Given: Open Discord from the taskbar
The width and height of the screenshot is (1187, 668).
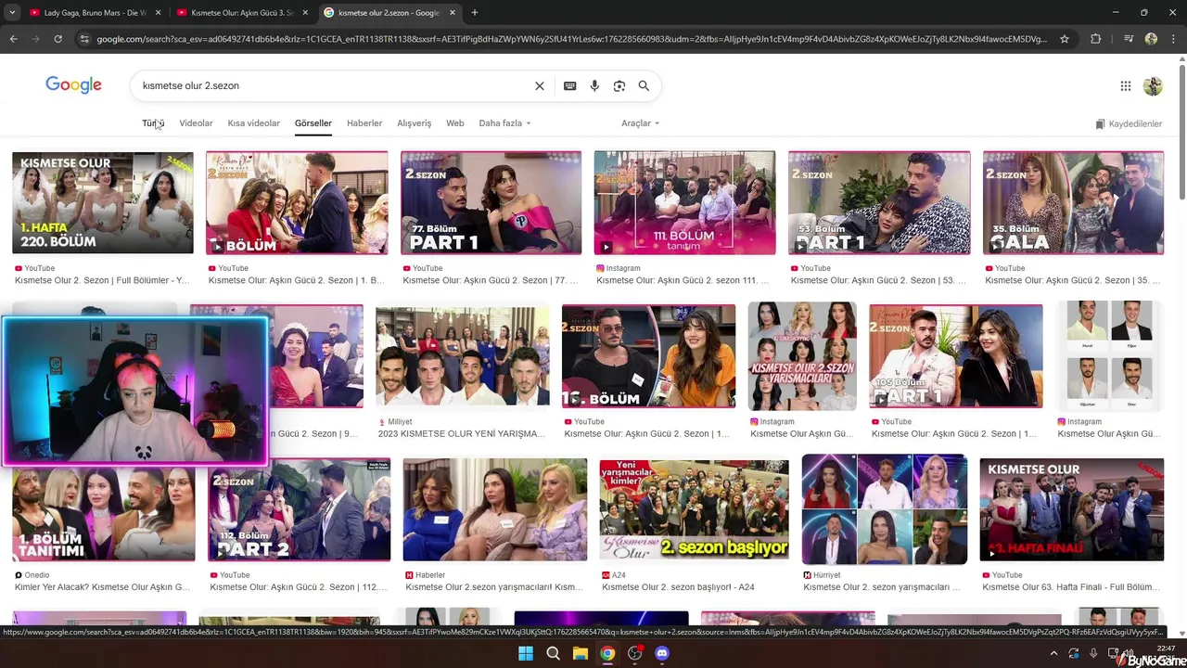Looking at the screenshot, I should [x=661, y=653].
